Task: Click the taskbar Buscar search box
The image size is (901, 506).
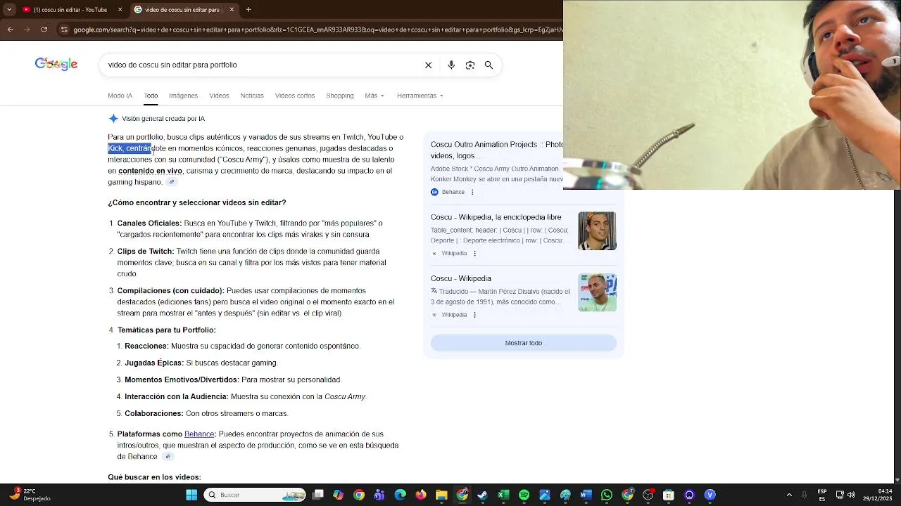Action: click(x=255, y=495)
